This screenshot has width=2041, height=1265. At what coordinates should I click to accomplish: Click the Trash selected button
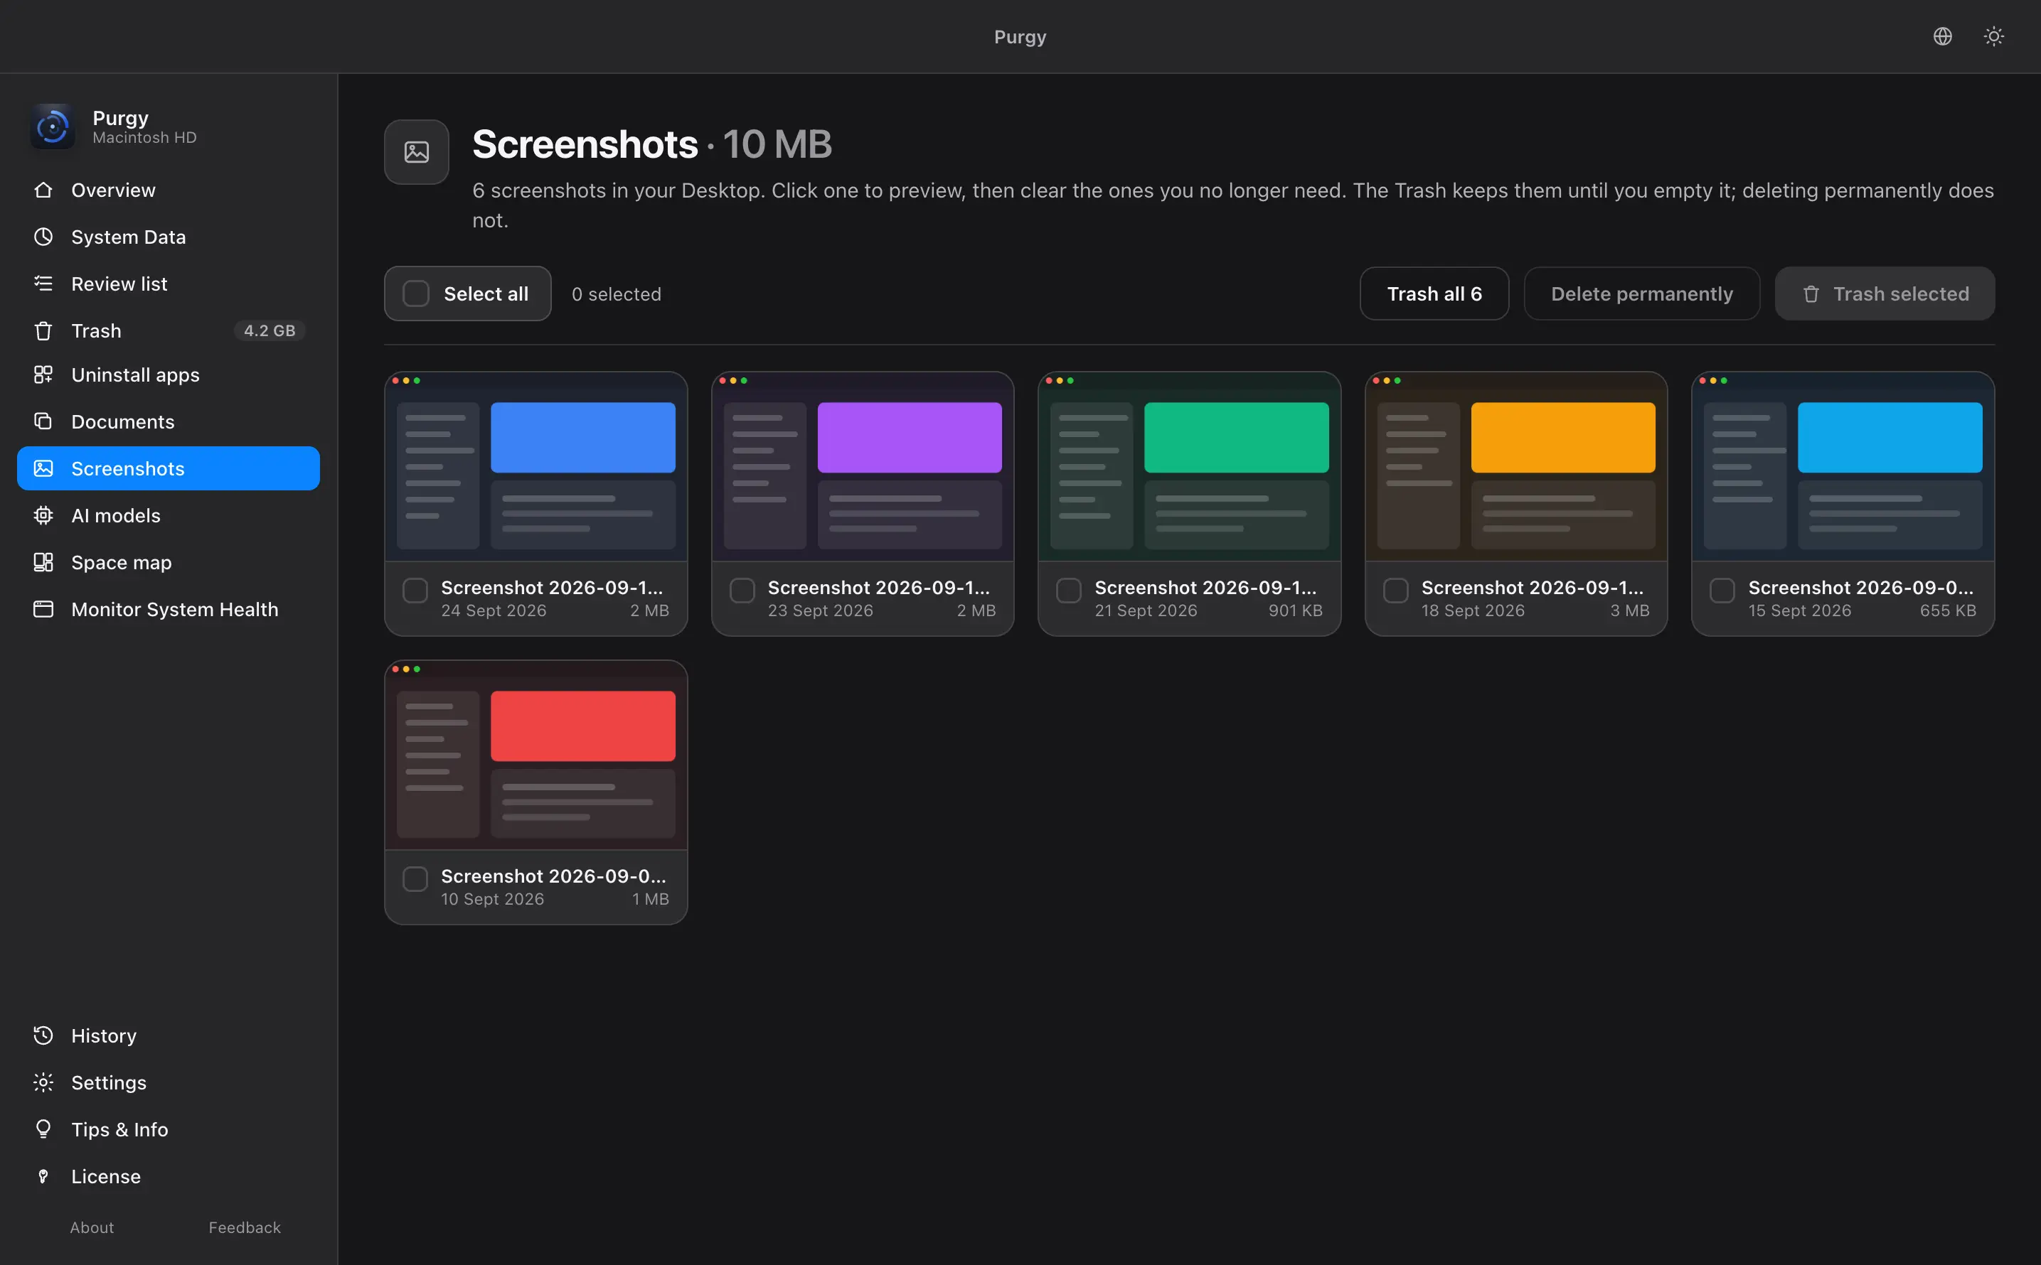click(x=1885, y=294)
